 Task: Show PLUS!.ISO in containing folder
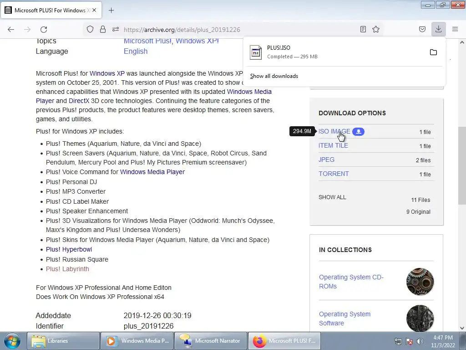433,52
